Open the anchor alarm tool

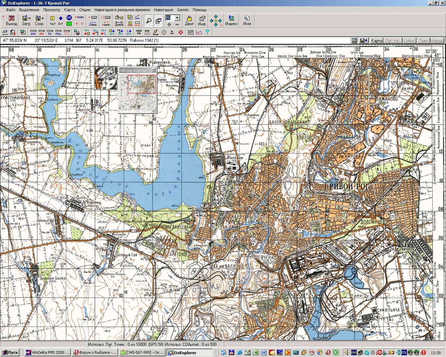(x=172, y=32)
